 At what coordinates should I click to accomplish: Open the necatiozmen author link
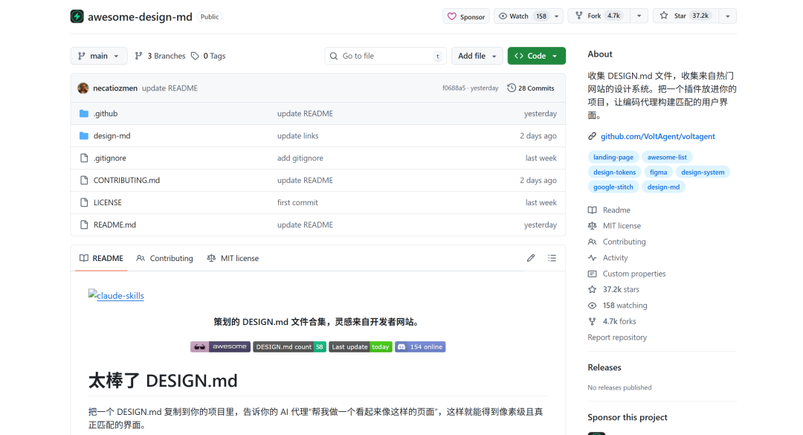pyautogui.click(x=115, y=88)
